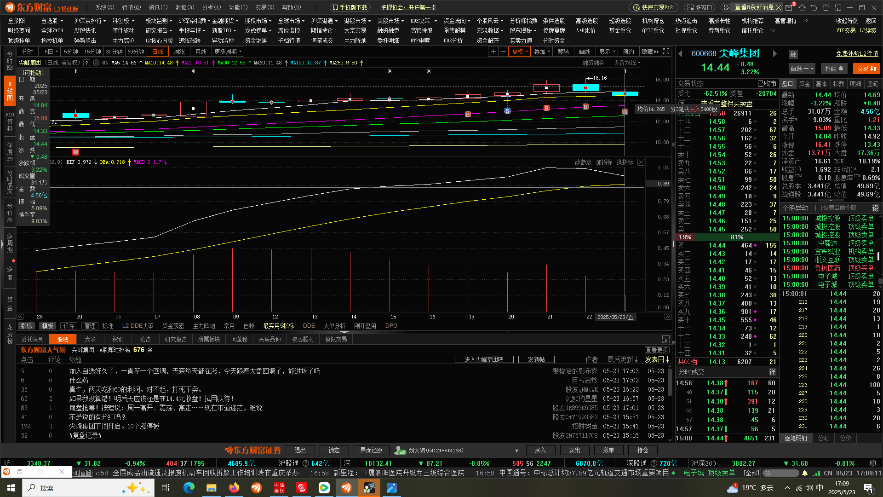
Task: Open help question-mark icon beside 尖峰集团
Action: click(86, 63)
